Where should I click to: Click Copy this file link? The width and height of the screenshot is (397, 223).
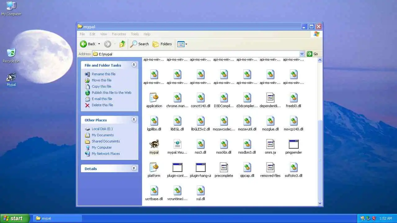pos(101,86)
